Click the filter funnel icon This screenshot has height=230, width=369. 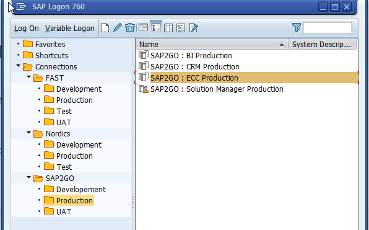click(x=297, y=27)
